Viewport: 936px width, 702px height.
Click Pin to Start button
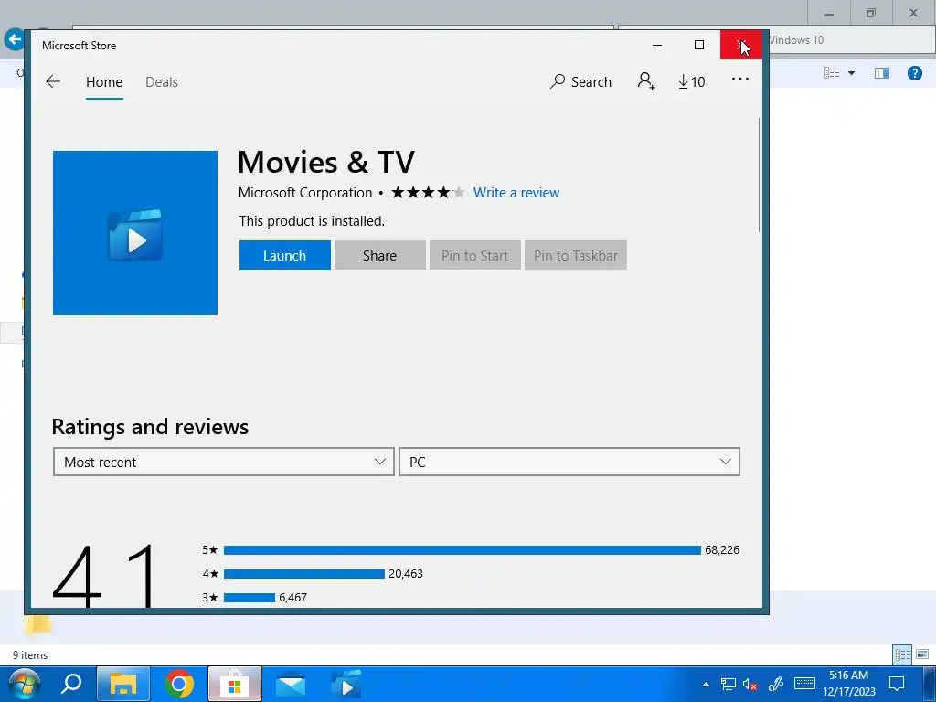coord(474,255)
